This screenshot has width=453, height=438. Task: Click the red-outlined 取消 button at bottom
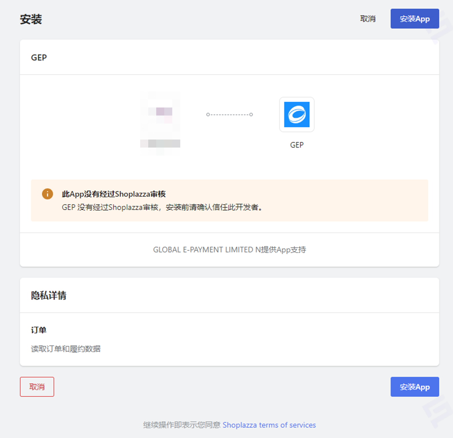[37, 387]
